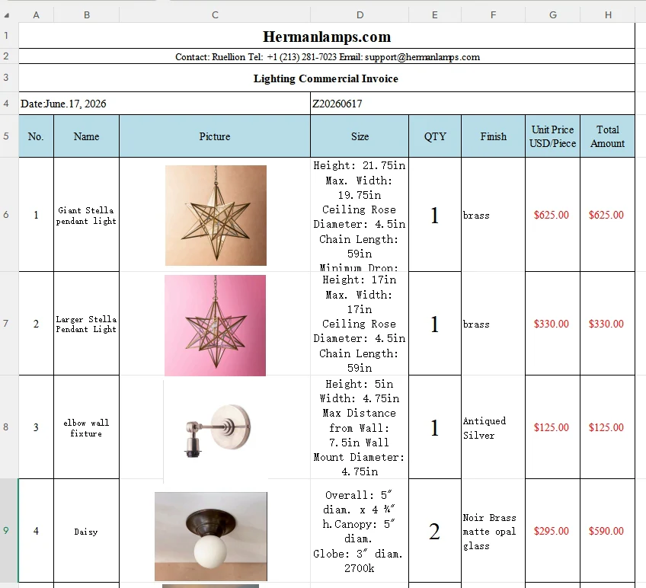Select the Daisy name cell
646x588 pixels.
point(87,531)
